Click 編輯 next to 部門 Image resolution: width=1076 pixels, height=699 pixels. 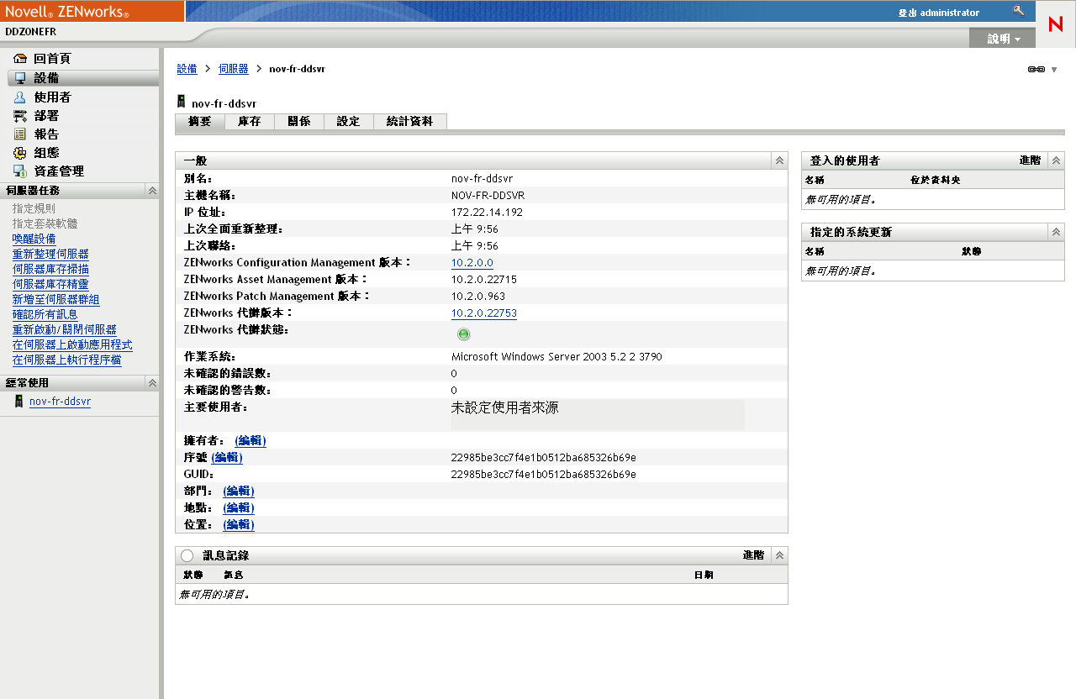(x=239, y=491)
